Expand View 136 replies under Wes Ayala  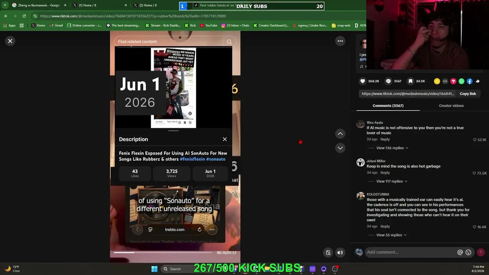point(392,148)
